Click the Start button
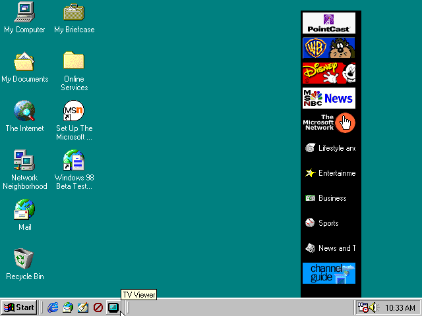 19,307
